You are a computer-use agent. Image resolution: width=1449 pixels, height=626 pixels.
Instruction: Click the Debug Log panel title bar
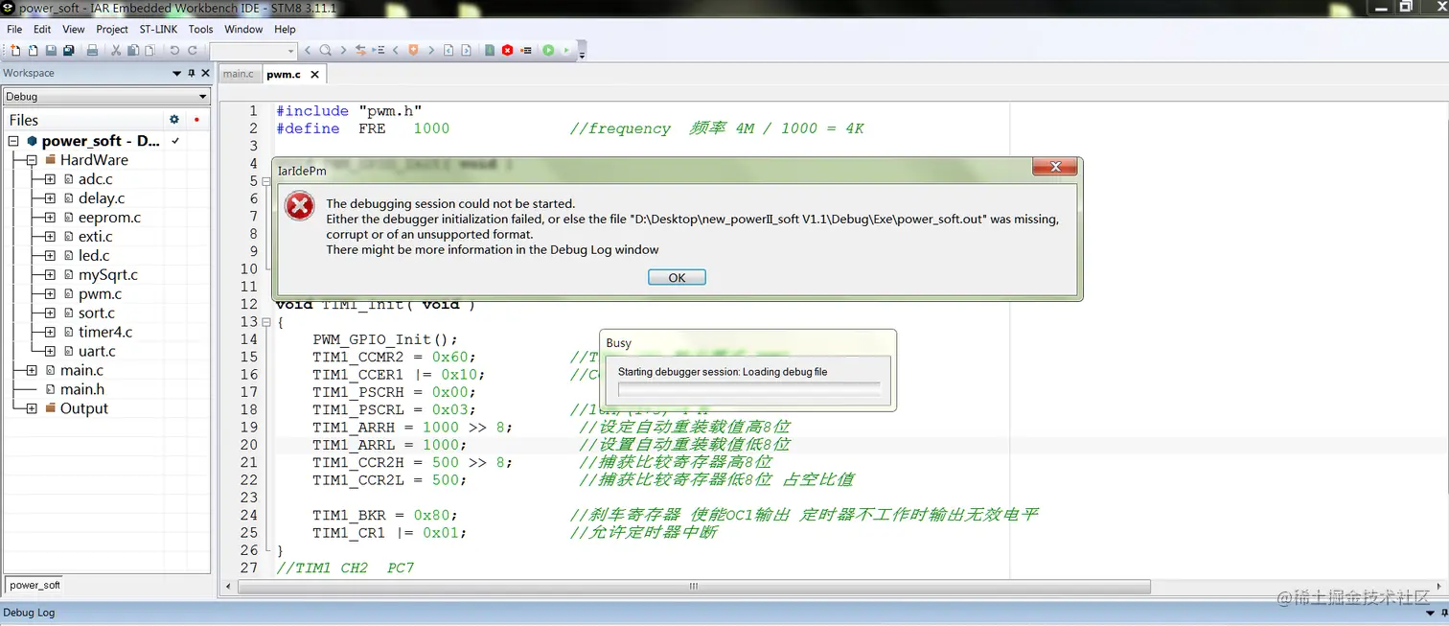(724, 613)
